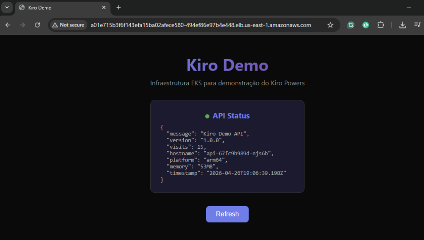The image size is (424, 240).
Task: Go back with the browser back arrow
Action: coord(8,25)
